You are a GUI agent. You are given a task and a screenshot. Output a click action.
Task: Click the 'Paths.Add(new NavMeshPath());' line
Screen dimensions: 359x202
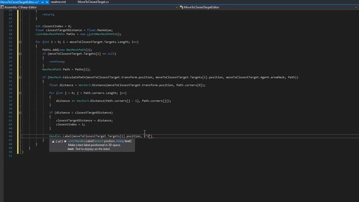pyautogui.click(x=67, y=50)
